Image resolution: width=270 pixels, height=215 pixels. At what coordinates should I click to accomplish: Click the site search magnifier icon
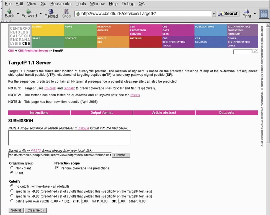tap(255, 51)
